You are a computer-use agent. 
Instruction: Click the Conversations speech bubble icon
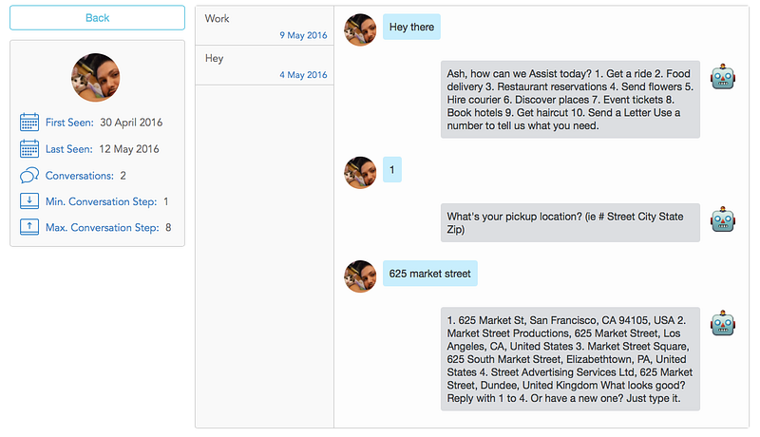tap(29, 176)
